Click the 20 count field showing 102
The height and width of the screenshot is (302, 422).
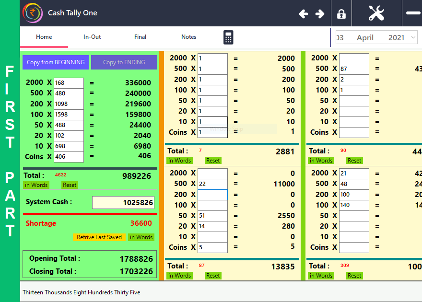coord(69,136)
